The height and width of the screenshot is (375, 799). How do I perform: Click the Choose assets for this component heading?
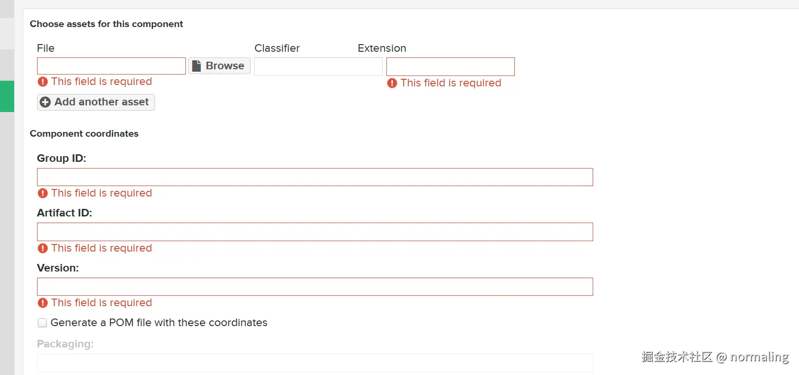(106, 24)
